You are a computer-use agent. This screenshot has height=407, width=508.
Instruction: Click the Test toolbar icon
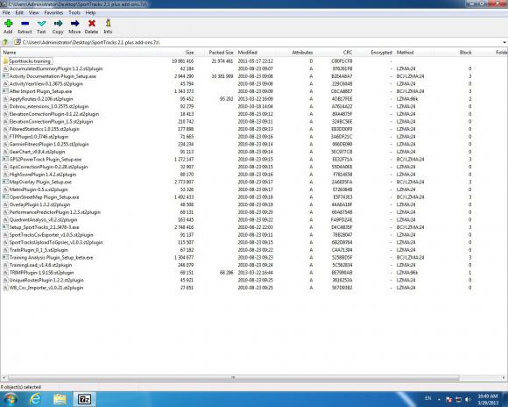[x=41, y=24]
